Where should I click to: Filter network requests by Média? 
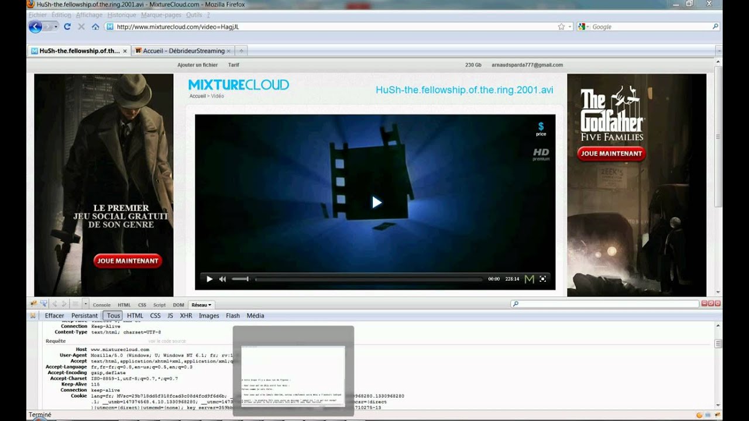coord(255,316)
